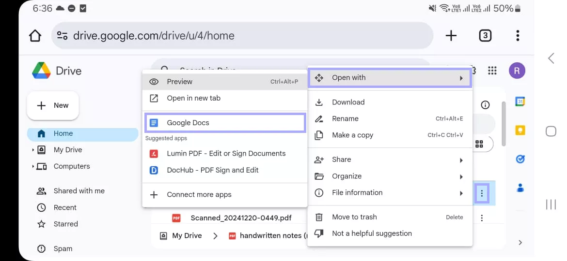This screenshot has height=261, width=567.
Task: Click the Google Drive logo
Action: click(41, 71)
